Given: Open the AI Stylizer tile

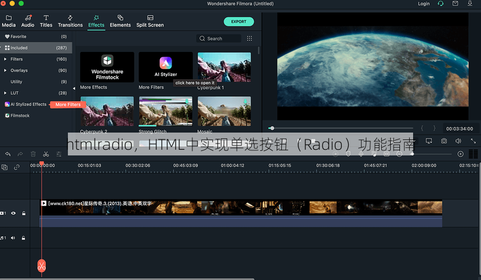Looking at the screenshot, I should click(x=165, y=67).
